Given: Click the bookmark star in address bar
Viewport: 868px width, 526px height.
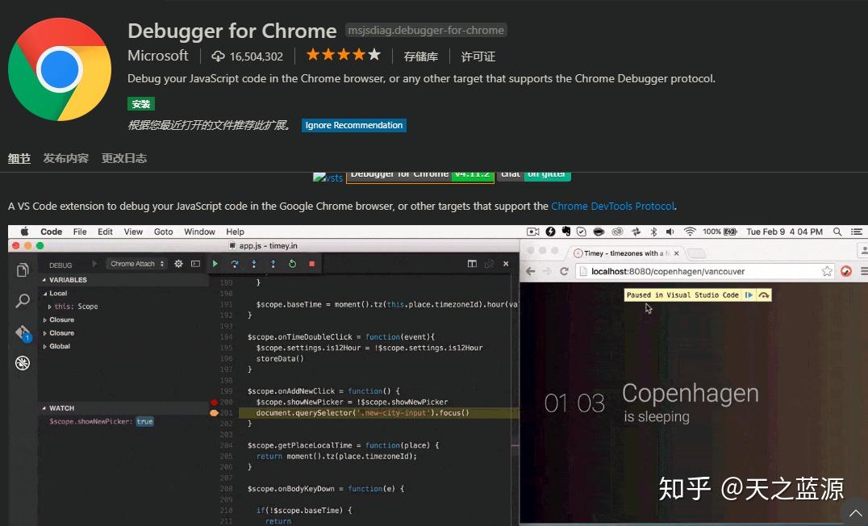Looking at the screenshot, I should [827, 271].
